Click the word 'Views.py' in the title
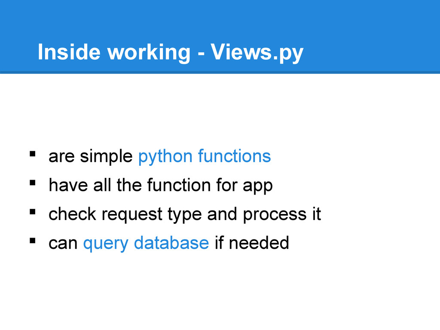 point(257,52)
